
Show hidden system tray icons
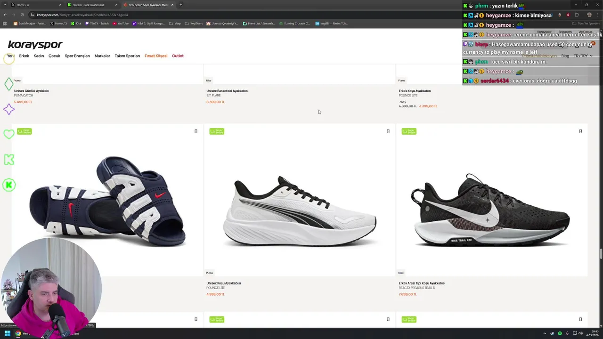(545, 333)
